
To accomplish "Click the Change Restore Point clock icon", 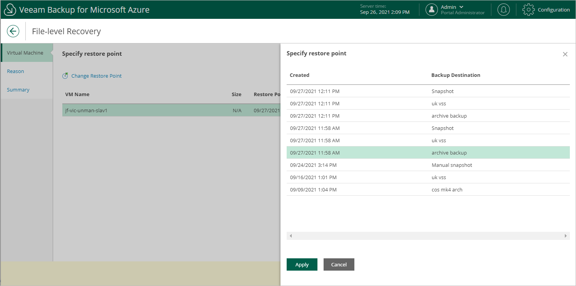I will pos(65,76).
